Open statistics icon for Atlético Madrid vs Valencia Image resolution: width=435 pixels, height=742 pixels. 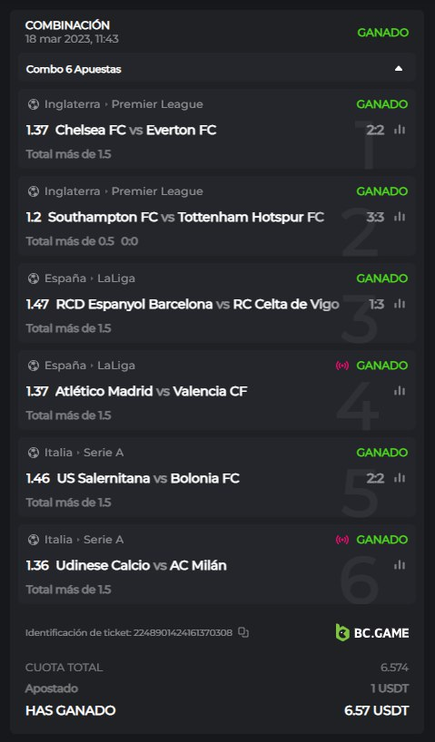tap(400, 391)
